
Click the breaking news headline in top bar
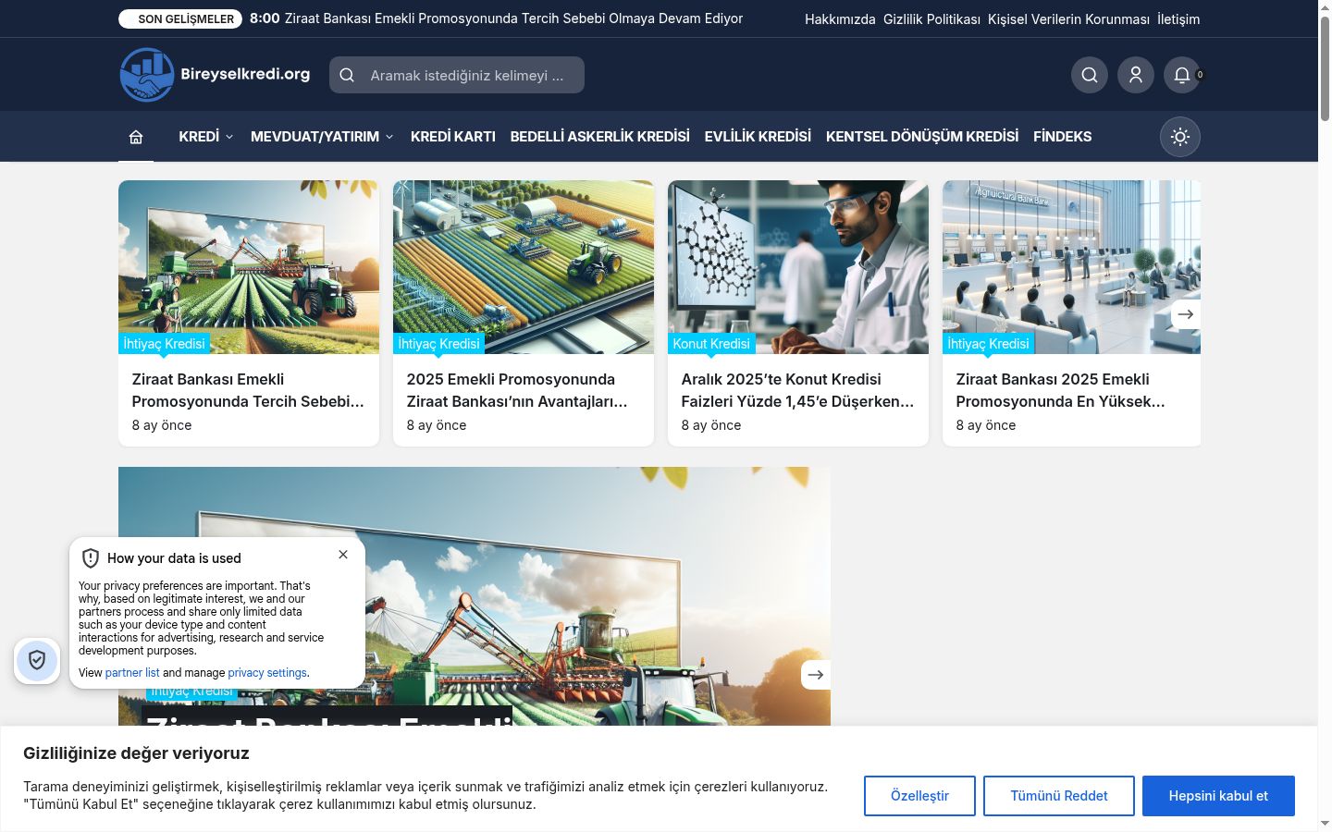[513, 18]
